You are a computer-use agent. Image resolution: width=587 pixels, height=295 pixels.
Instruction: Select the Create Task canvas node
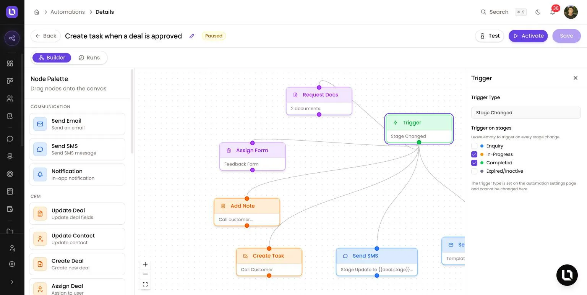tap(269, 262)
